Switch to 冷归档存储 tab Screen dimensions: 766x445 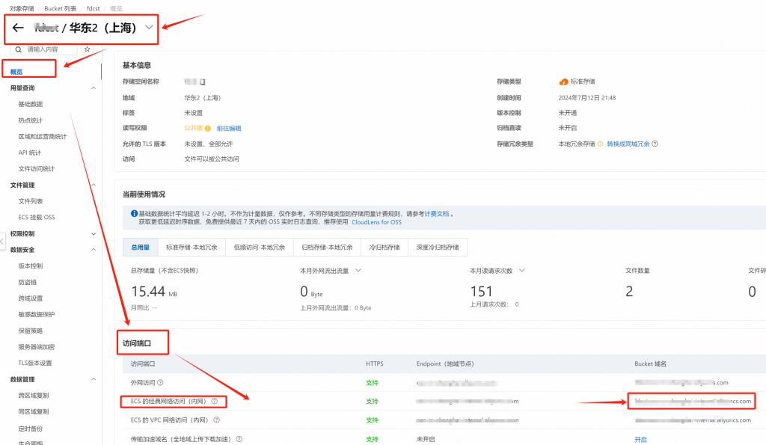click(384, 247)
